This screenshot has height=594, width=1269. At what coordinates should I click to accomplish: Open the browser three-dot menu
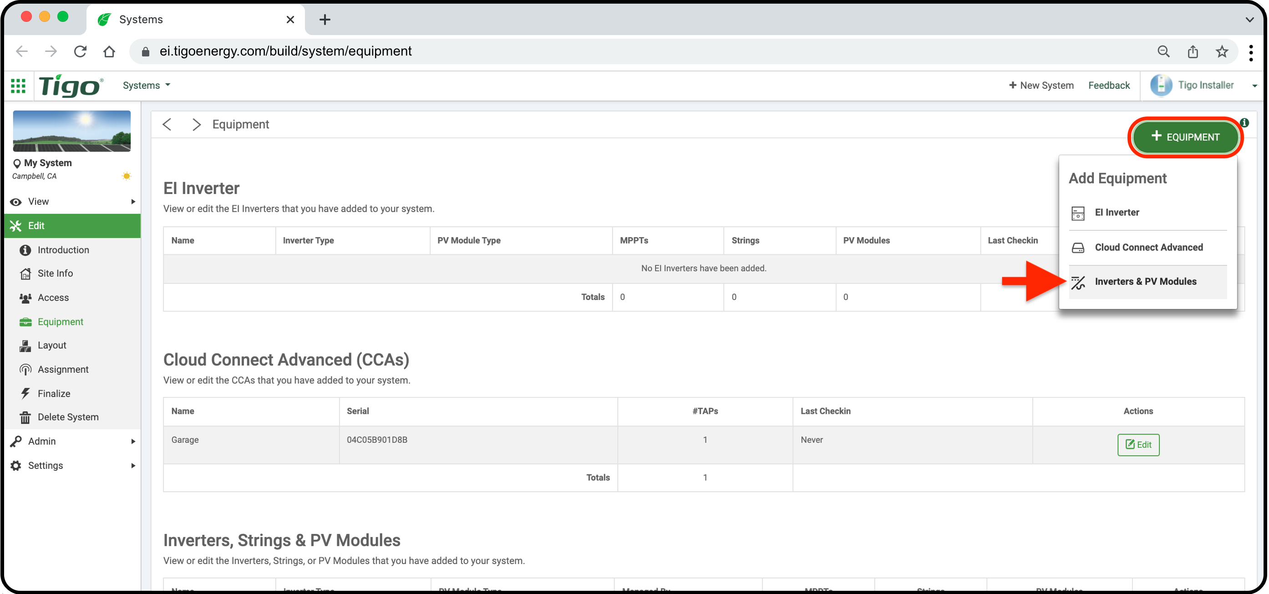point(1251,52)
